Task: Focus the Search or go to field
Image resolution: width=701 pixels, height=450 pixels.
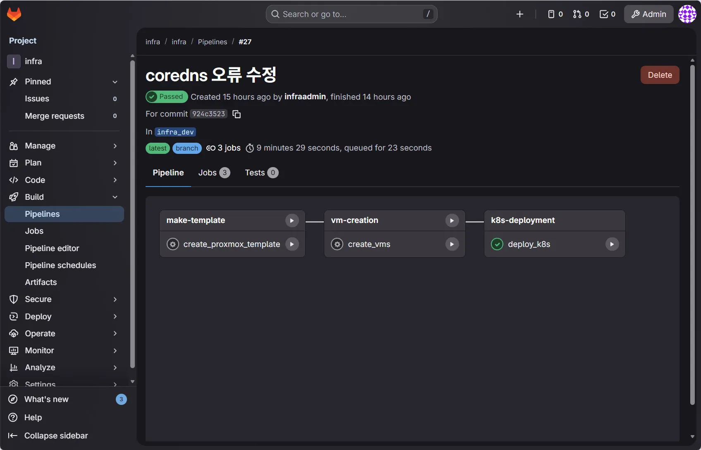Action: pos(352,14)
